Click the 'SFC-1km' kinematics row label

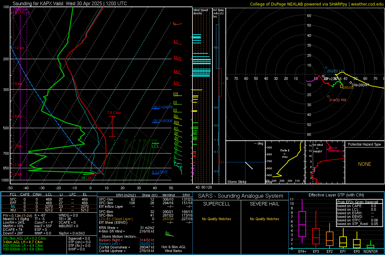106,199
